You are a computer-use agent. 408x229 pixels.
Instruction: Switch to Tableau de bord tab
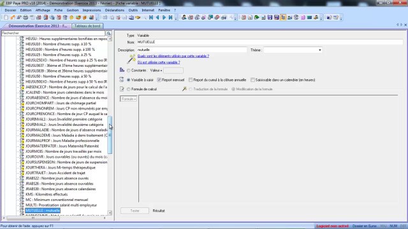pyautogui.click(x=87, y=26)
